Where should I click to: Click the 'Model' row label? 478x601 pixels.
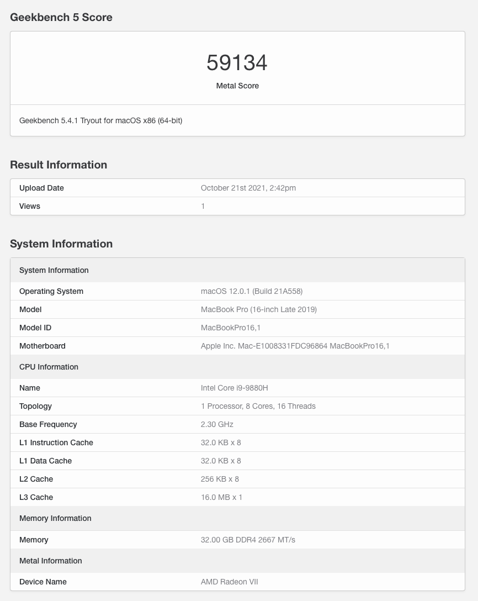click(30, 309)
